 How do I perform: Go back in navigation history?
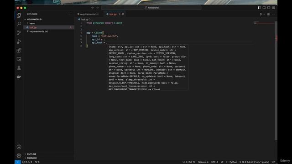[x=93, y=8]
